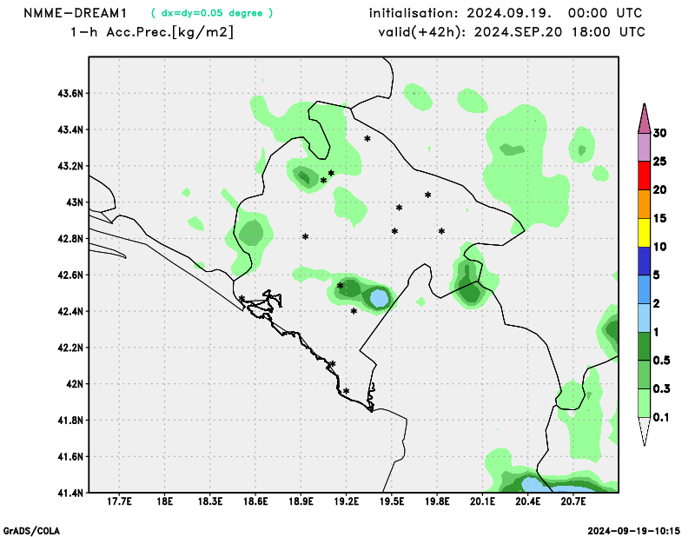
Task: Click the GrADS/COLA credit label
Action: click(x=31, y=531)
